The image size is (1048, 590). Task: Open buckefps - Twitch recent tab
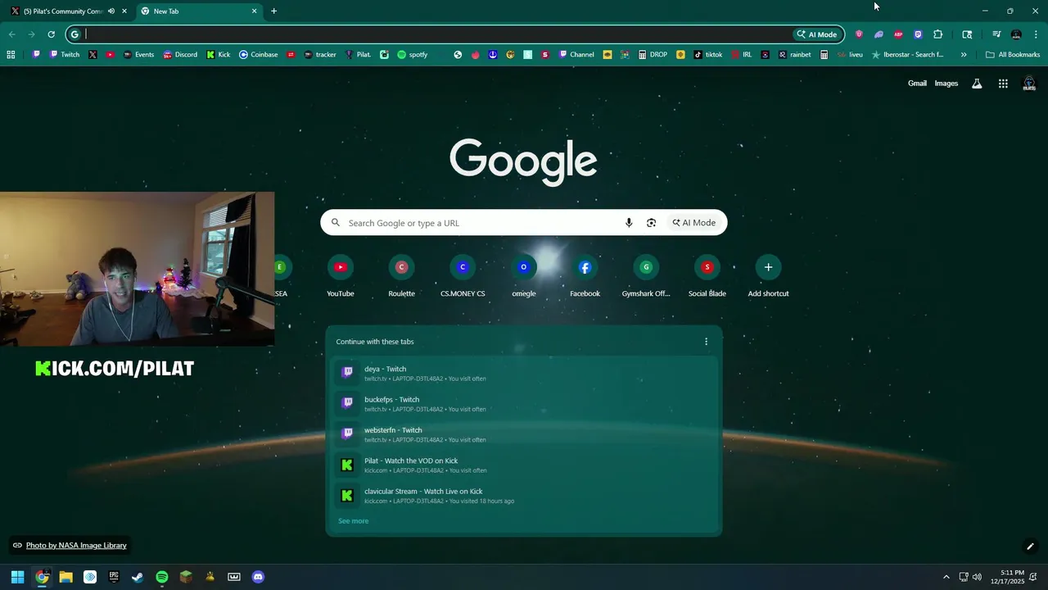point(524,404)
